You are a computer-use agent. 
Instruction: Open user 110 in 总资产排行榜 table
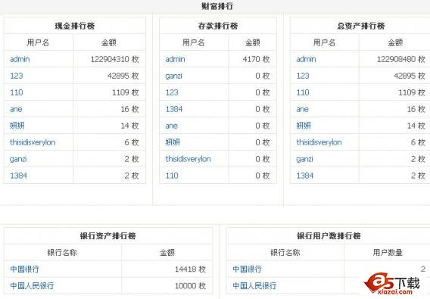303,92
